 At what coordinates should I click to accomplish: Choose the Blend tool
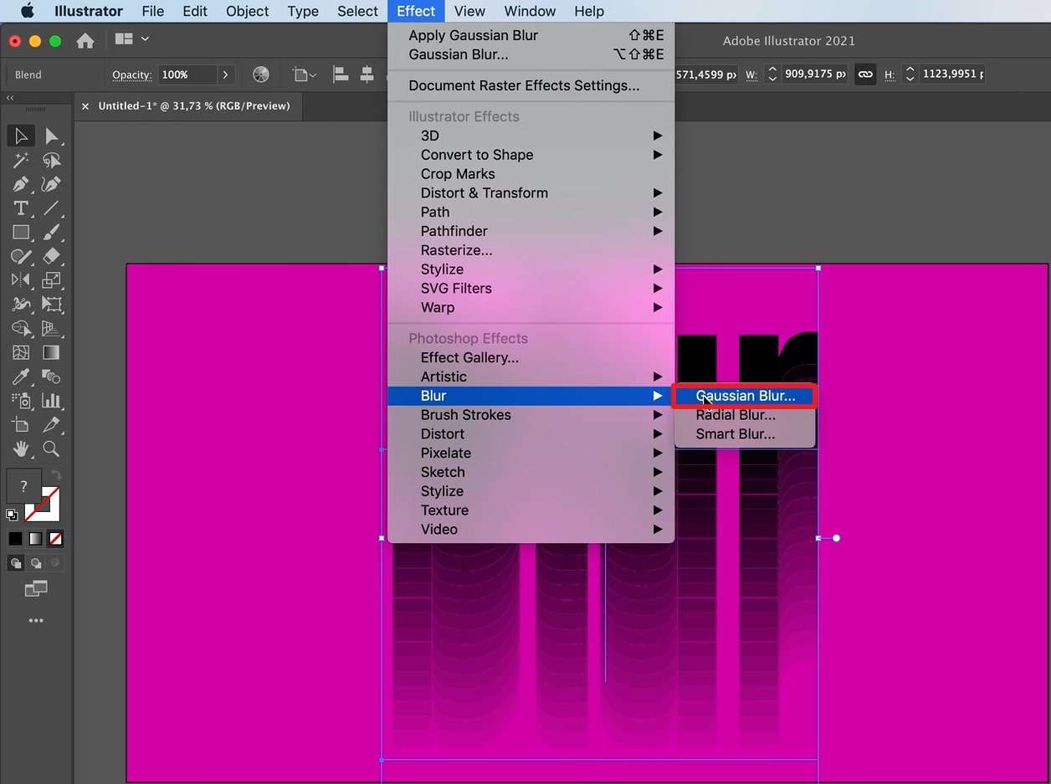point(51,377)
